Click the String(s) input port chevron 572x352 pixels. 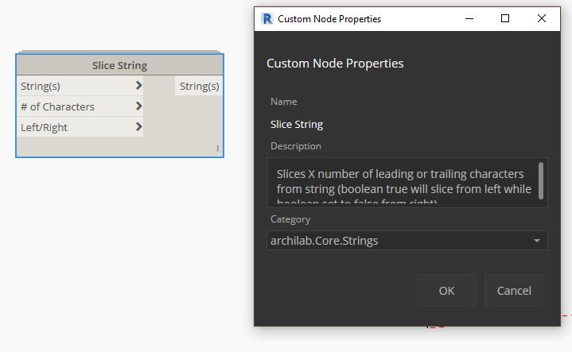(x=138, y=86)
